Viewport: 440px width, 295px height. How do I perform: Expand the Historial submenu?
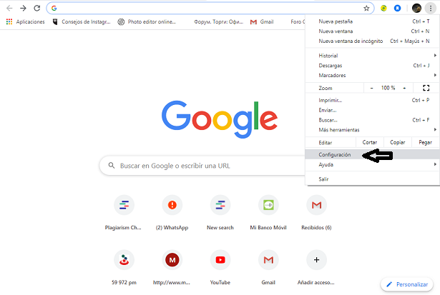(x=372, y=56)
